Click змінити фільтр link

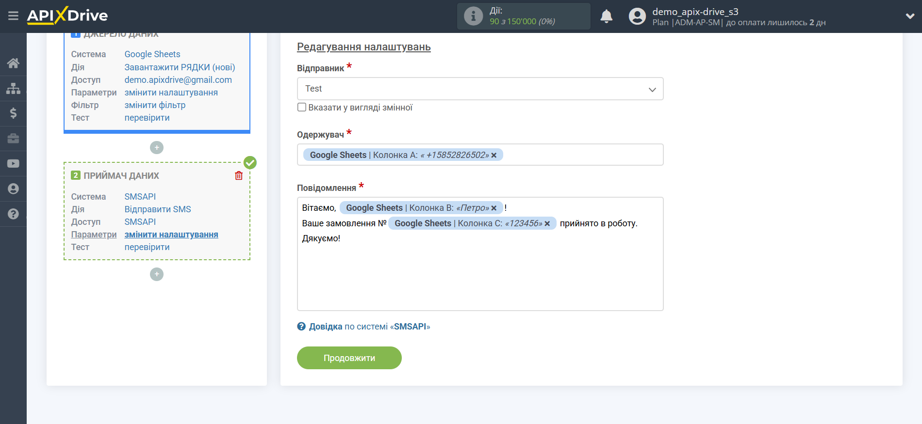pyautogui.click(x=155, y=105)
